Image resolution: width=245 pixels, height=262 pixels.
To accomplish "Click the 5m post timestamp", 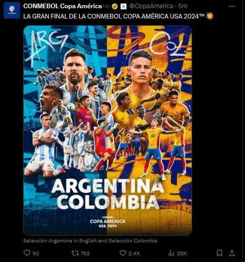I will pyautogui.click(x=182, y=6).
